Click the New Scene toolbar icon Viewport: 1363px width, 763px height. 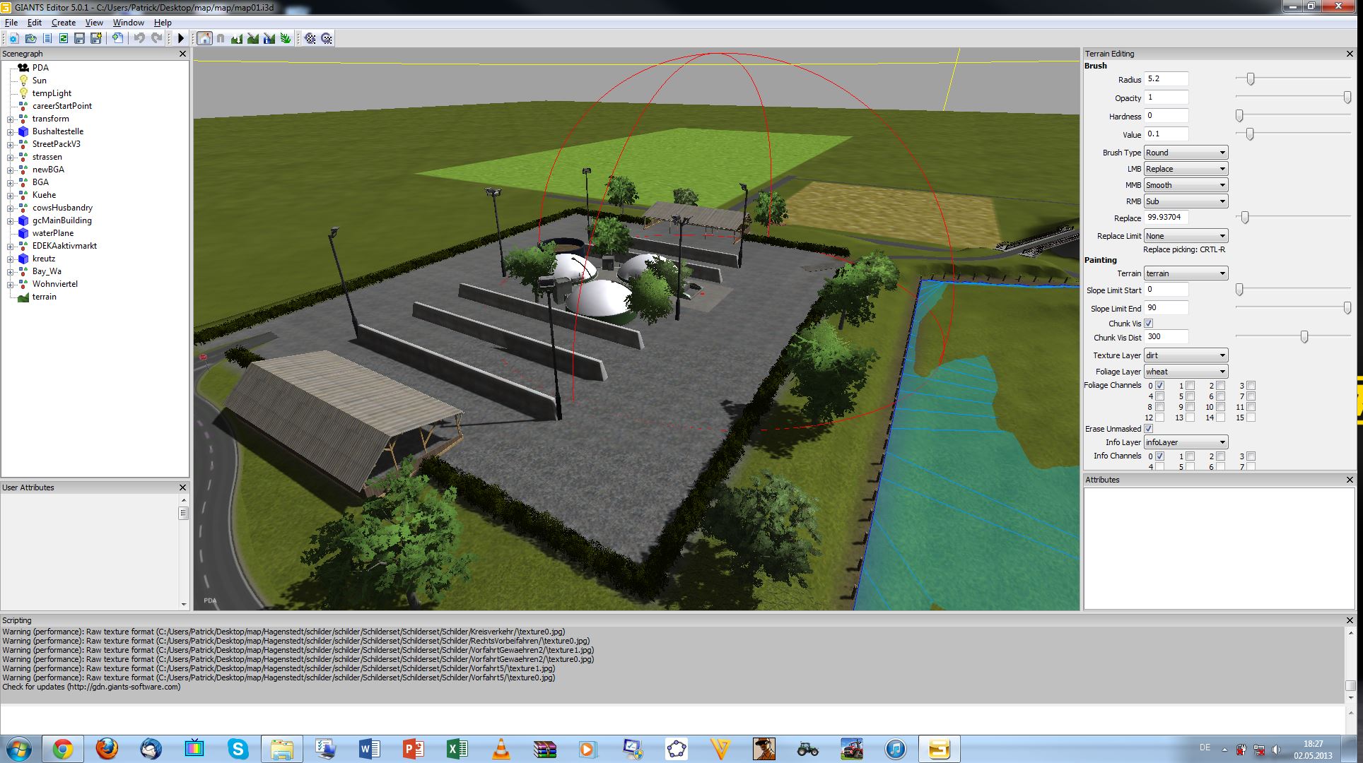point(13,38)
